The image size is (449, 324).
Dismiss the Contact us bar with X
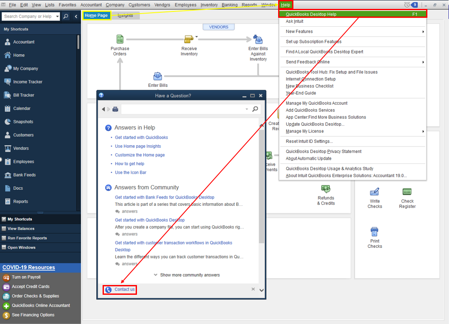[x=253, y=289]
